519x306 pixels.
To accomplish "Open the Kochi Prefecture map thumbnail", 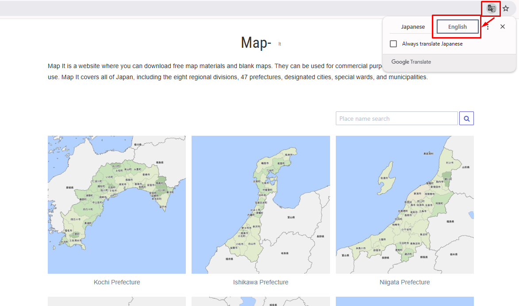I will [117, 204].
